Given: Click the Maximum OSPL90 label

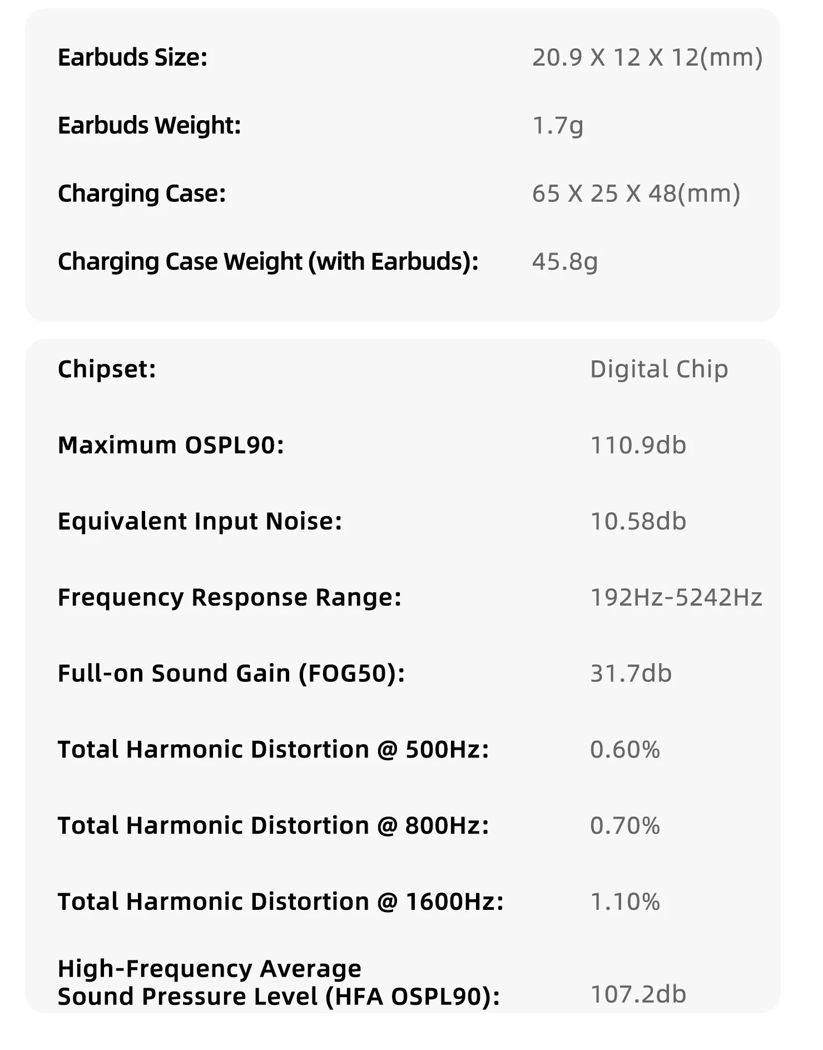Looking at the screenshot, I should pyautogui.click(x=171, y=445).
